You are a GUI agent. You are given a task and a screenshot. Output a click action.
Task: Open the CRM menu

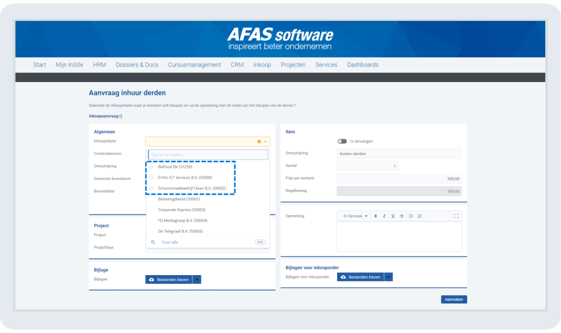pyautogui.click(x=237, y=65)
